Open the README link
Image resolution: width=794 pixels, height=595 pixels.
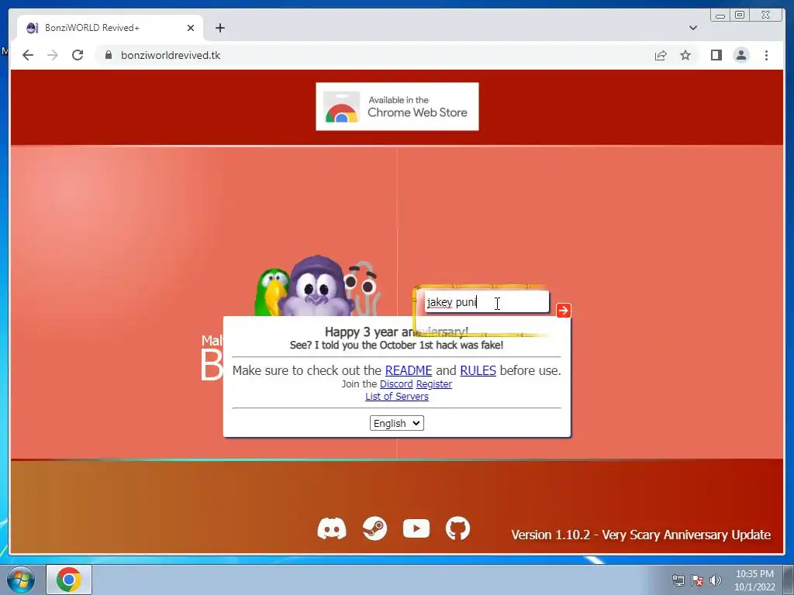tap(408, 370)
